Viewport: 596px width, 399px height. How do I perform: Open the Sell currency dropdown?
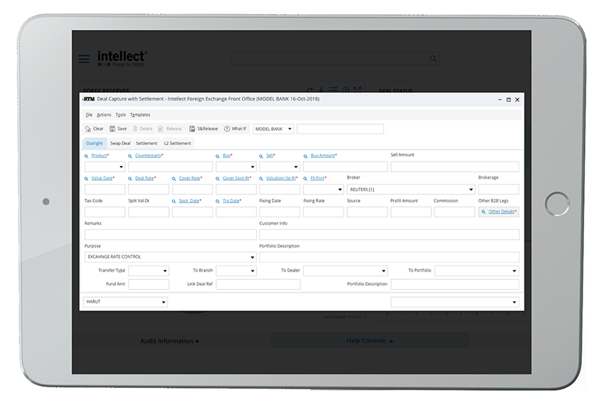tap(280, 167)
